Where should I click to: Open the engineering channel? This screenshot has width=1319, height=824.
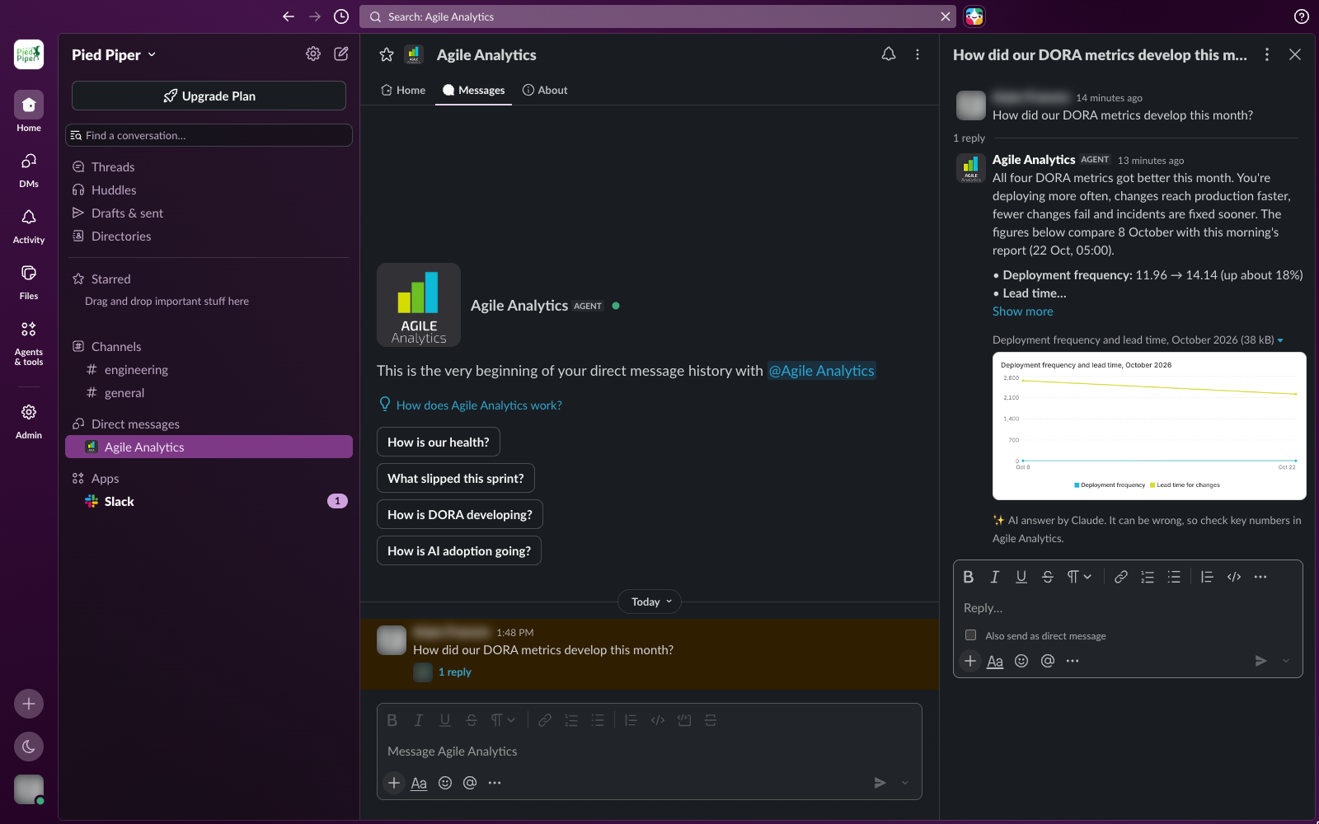pyautogui.click(x=209, y=370)
